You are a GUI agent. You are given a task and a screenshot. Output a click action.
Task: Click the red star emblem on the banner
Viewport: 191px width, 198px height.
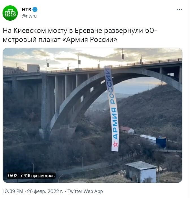[x=115, y=144]
